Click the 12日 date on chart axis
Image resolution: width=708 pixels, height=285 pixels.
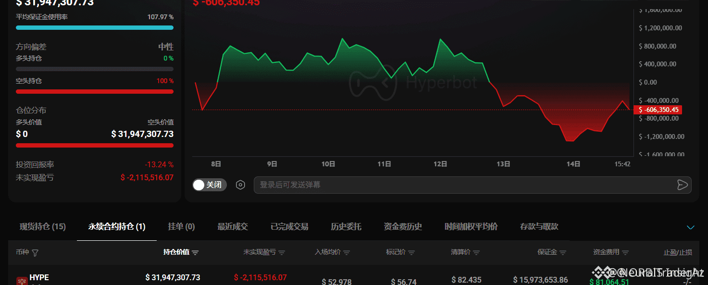click(440, 164)
